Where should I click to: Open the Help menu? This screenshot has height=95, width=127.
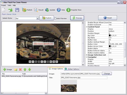[x=14, y=5]
